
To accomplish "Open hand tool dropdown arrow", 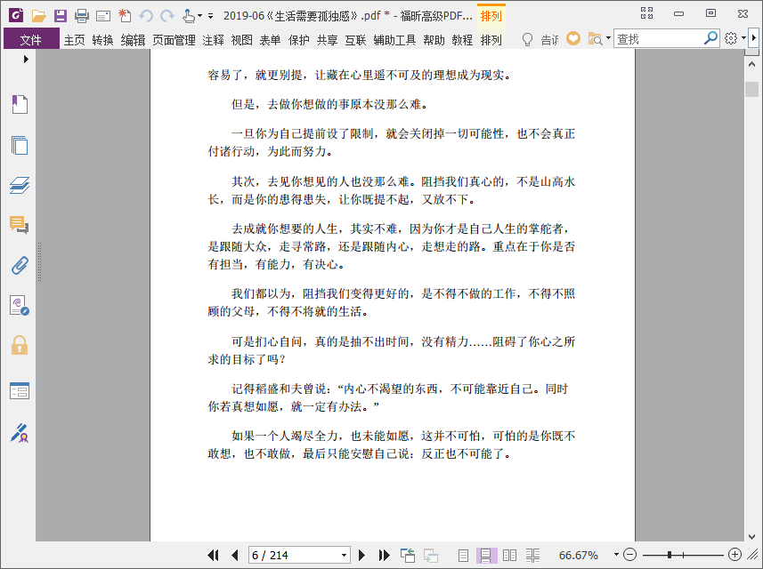I will [199, 16].
